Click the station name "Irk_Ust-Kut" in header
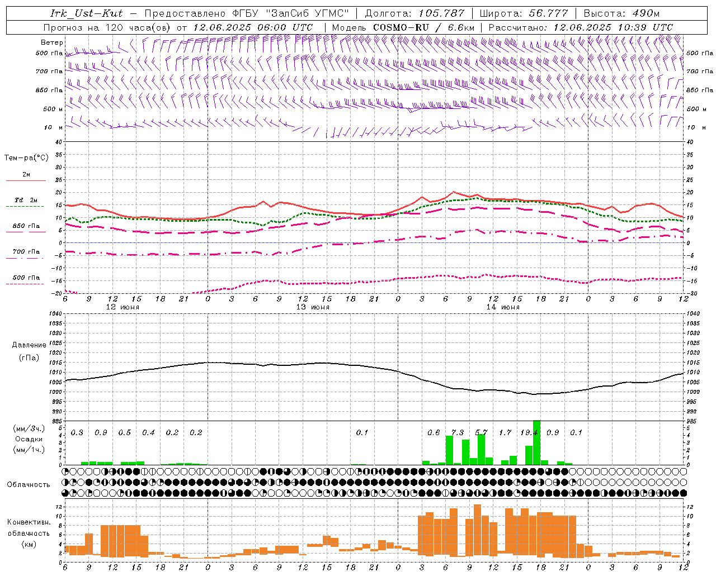716x572 pixels. click(x=86, y=13)
